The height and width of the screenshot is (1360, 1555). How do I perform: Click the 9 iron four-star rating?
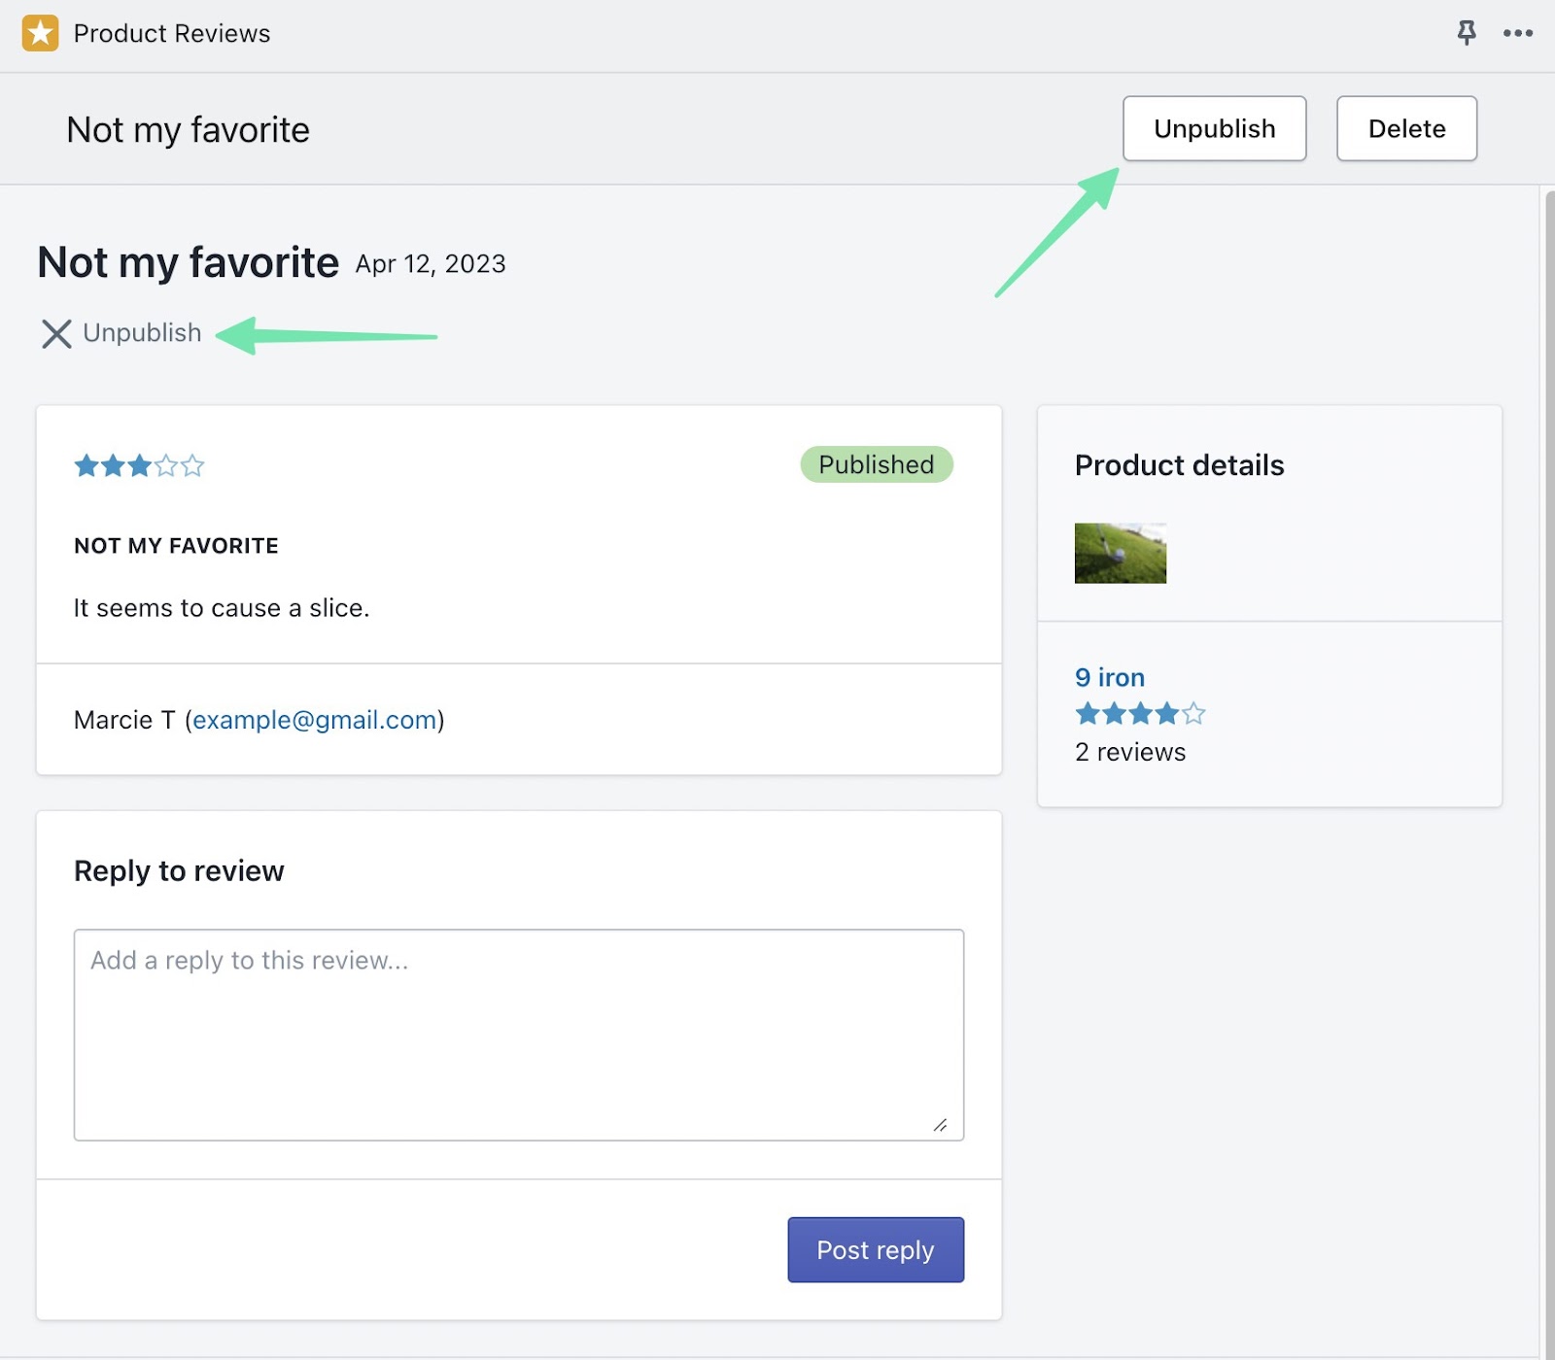coord(1139,715)
